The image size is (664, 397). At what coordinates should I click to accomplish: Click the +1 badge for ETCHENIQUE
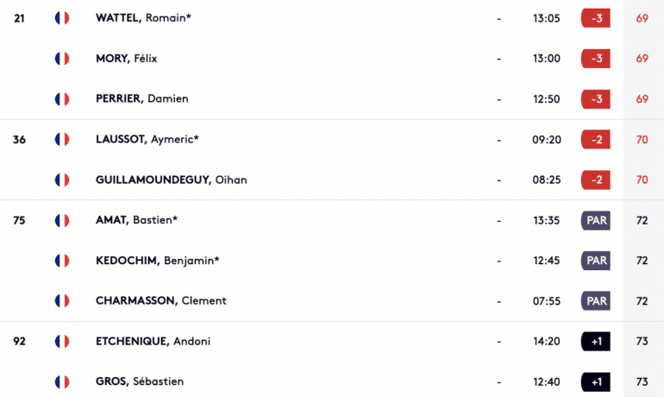[x=596, y=341]
